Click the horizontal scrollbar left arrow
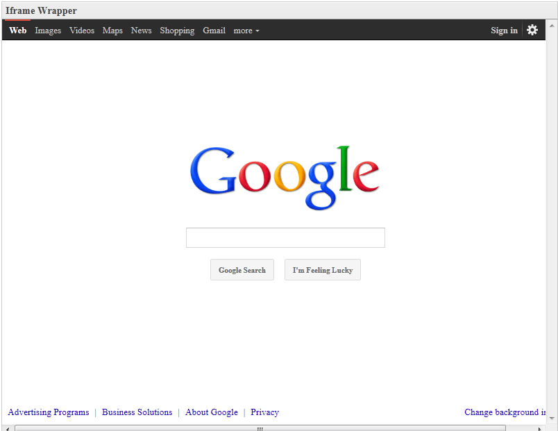 pyautogui.click(x=8, y=428)
